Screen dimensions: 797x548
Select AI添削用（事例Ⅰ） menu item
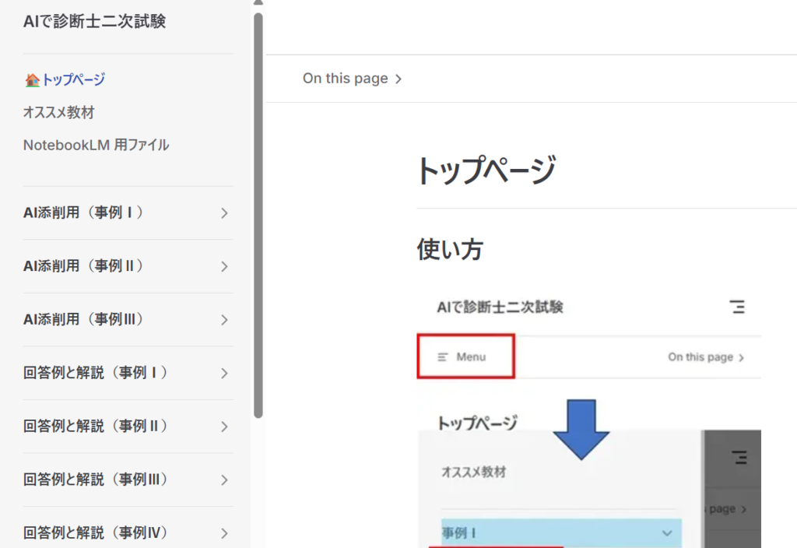point(84,213)
